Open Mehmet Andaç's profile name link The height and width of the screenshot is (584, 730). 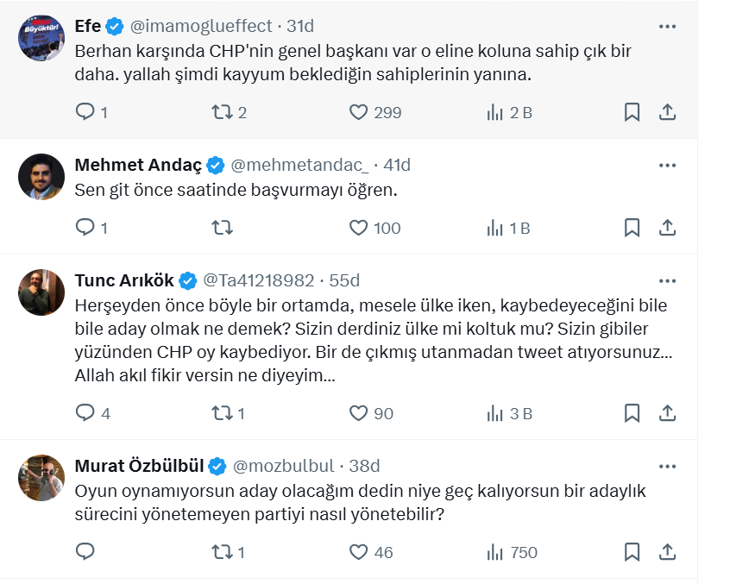coord(139,165)
